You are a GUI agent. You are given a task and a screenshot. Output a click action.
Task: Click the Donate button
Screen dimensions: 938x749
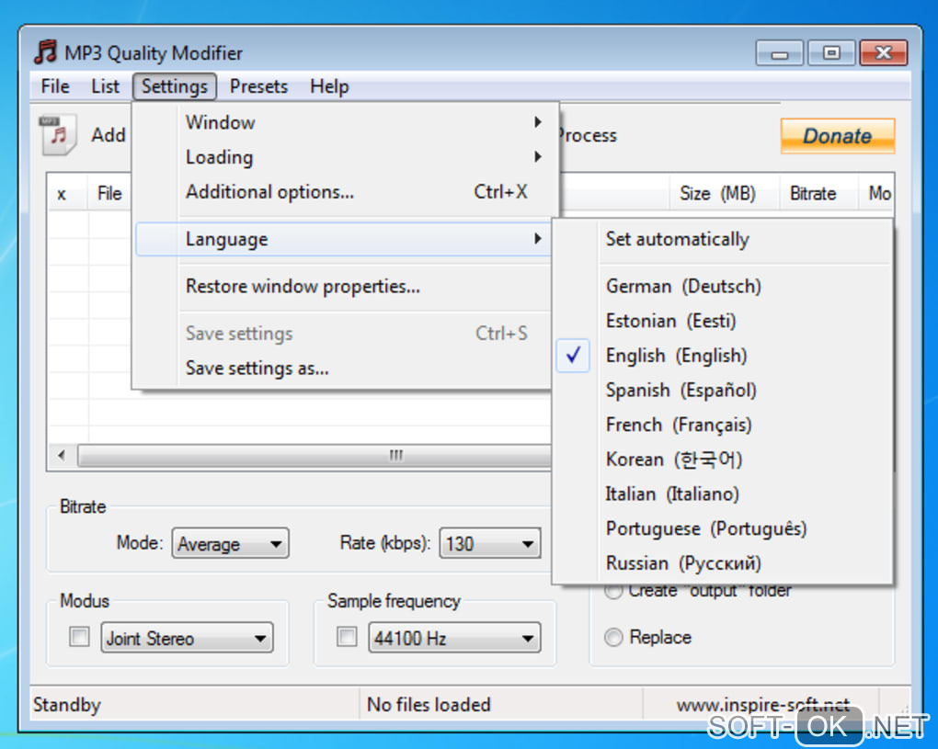837,136
